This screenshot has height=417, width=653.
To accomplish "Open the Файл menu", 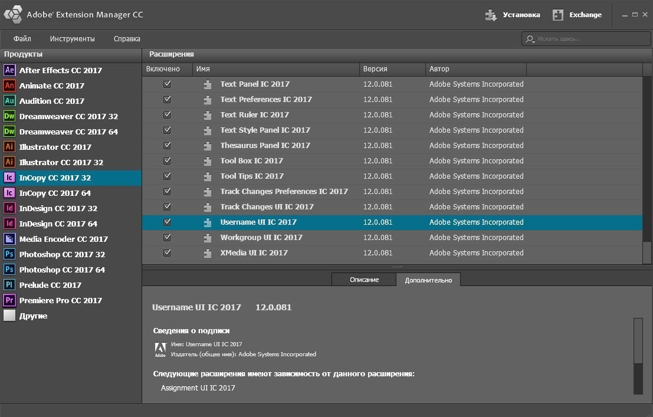I will pyautogui.click(x=22, y=39).
